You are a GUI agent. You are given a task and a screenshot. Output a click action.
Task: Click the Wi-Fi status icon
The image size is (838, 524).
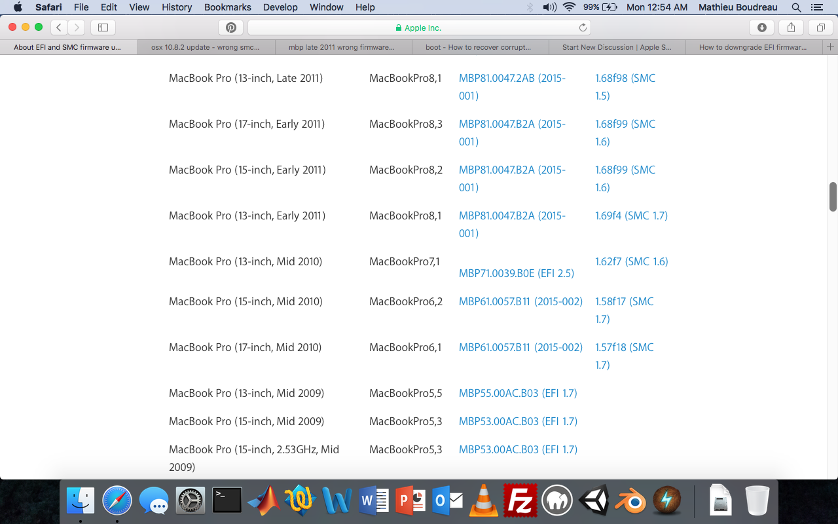(569, 7)
